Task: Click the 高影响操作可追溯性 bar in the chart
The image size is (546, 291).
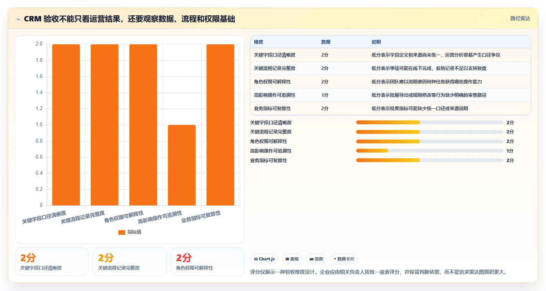Action: pos(182,165)
